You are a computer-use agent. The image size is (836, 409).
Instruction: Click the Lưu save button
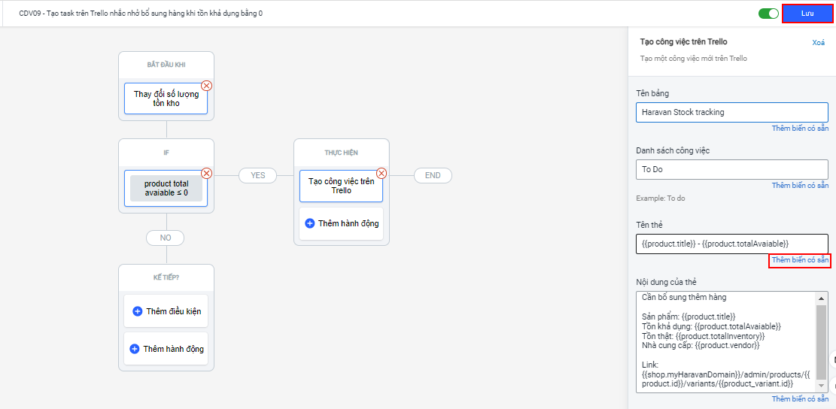tap(807, 14)
